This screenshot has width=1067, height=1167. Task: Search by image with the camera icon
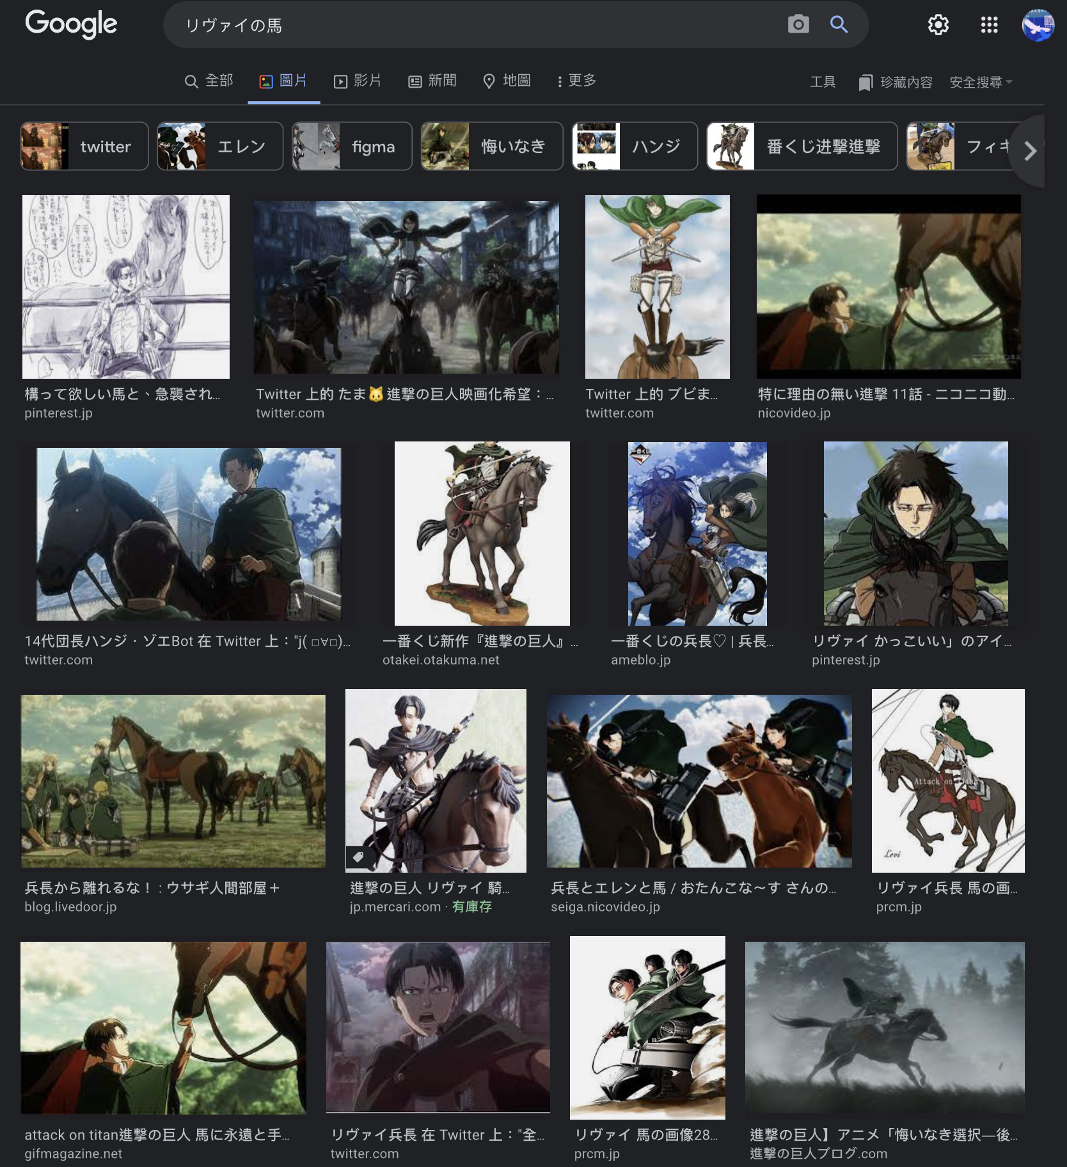coord(798,24)
